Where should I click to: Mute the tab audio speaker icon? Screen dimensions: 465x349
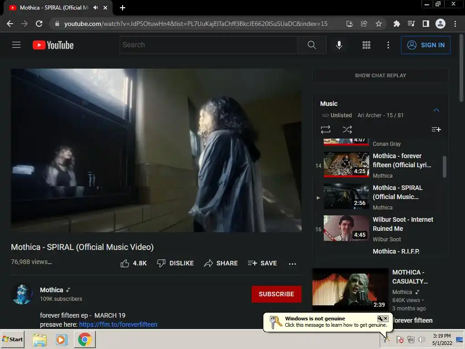[95, 8]
